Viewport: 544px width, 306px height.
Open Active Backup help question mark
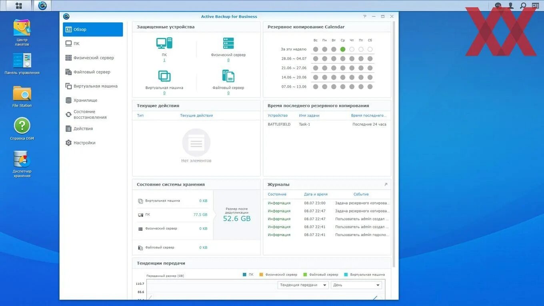(365, 16)
